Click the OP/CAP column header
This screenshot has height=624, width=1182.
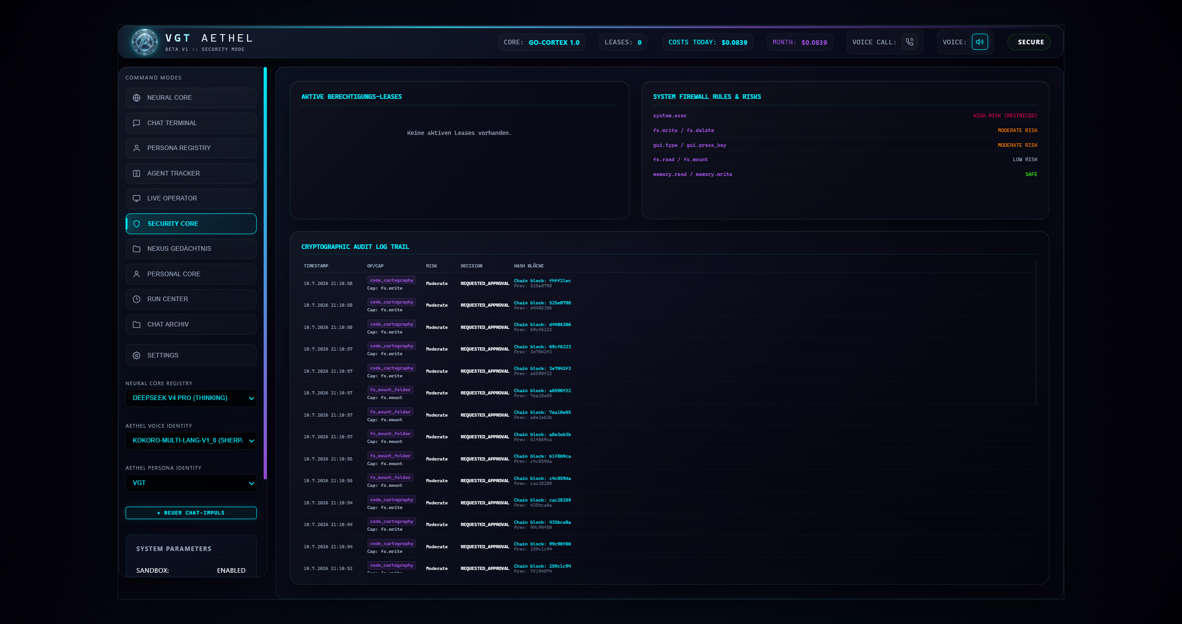pos(375,266)
